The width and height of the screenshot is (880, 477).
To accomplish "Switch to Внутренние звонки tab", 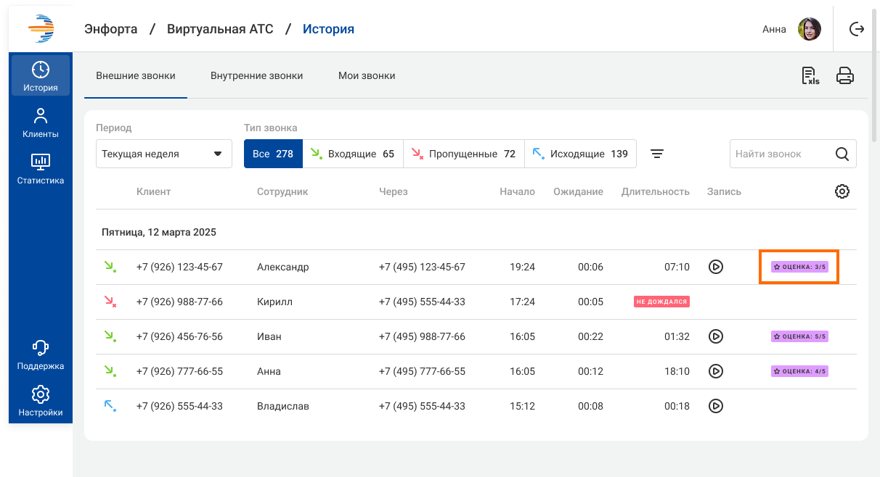I will click(256, 75).
